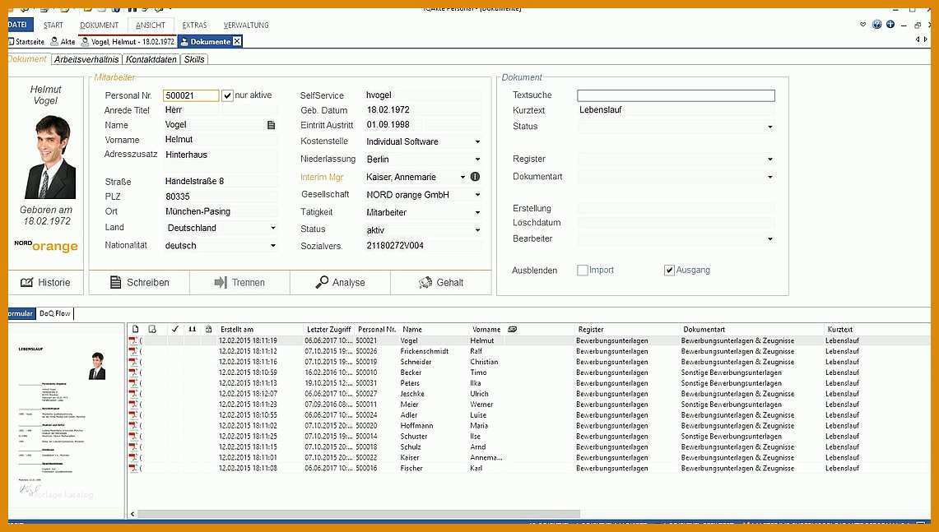
Task: Select the 'Adler' name cell
Action: pos(409,414)
